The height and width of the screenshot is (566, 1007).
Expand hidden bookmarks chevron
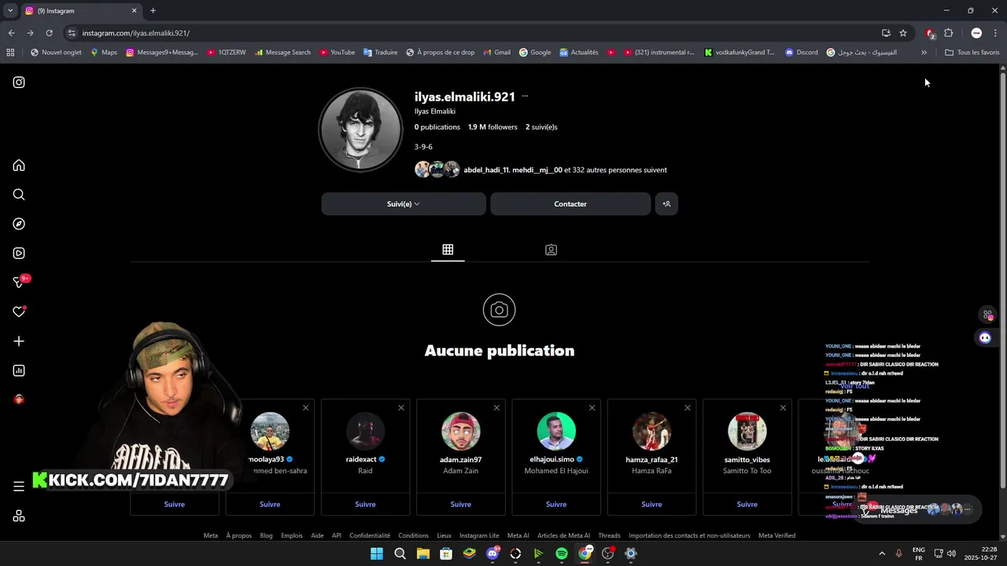point(924,53)
